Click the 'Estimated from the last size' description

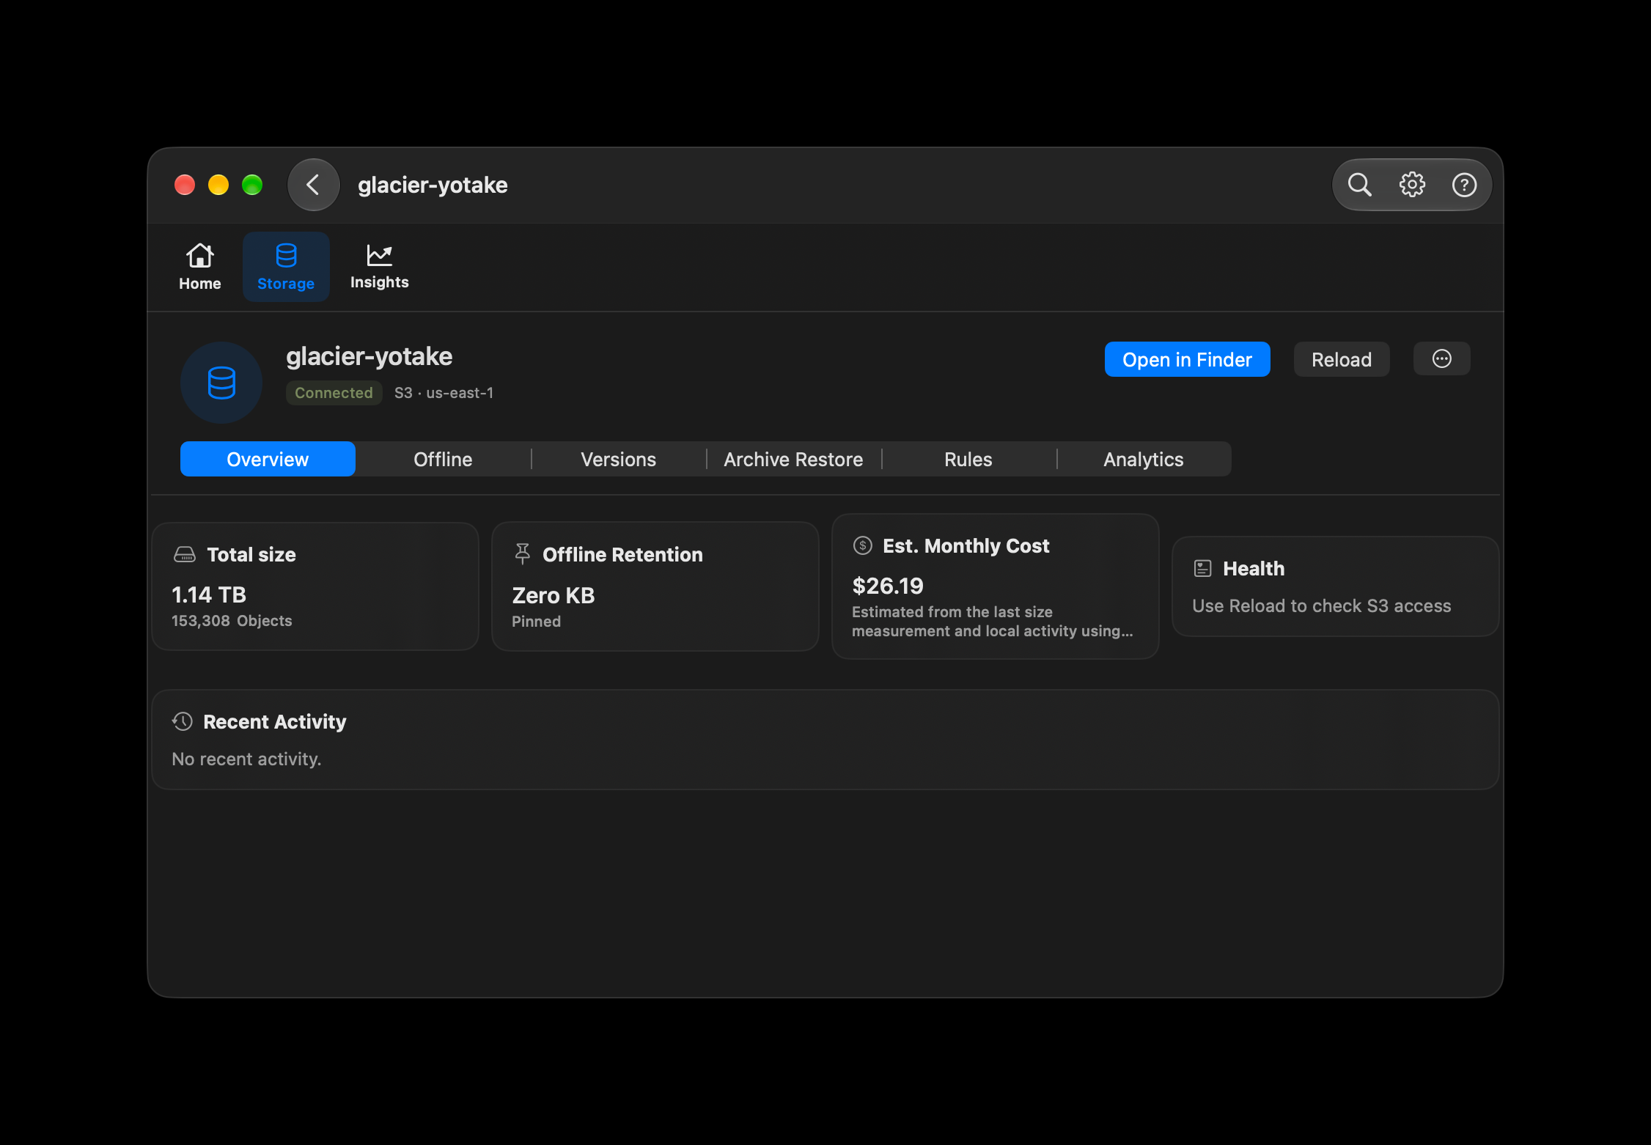993,621
